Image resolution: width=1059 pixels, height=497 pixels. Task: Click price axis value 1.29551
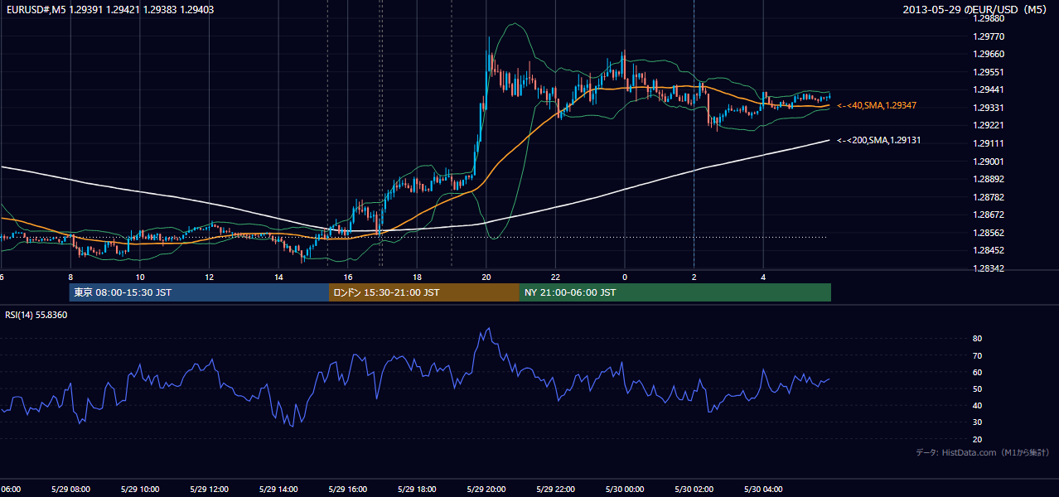[x=988, y=72]
